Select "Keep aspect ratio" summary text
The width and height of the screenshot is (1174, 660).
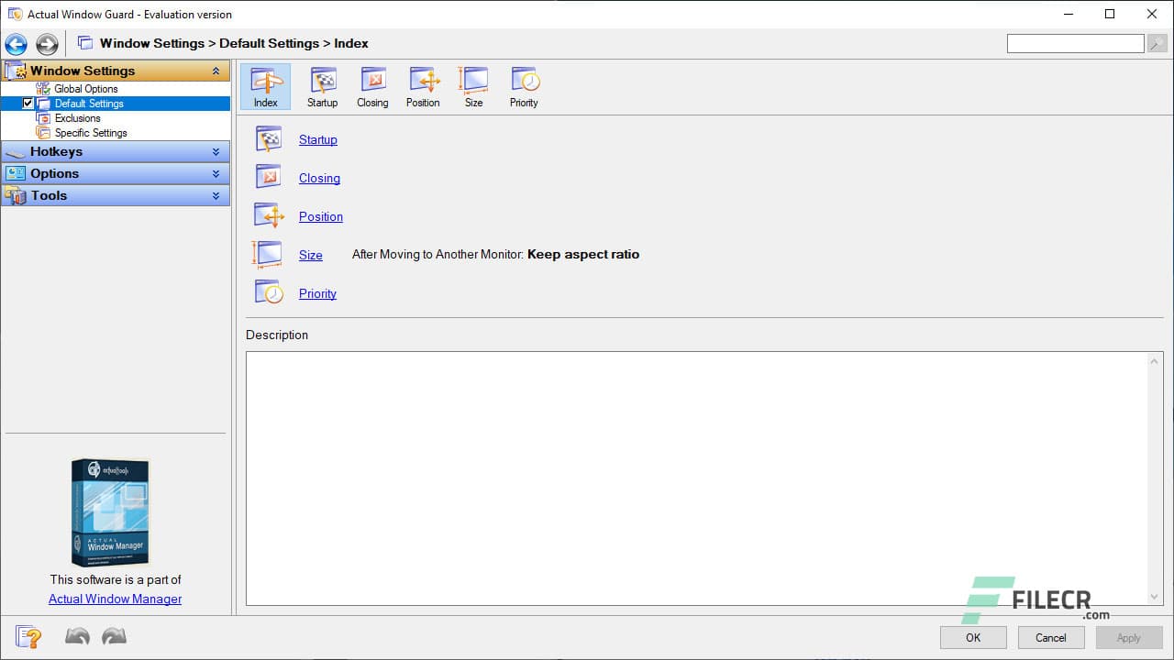583,255
